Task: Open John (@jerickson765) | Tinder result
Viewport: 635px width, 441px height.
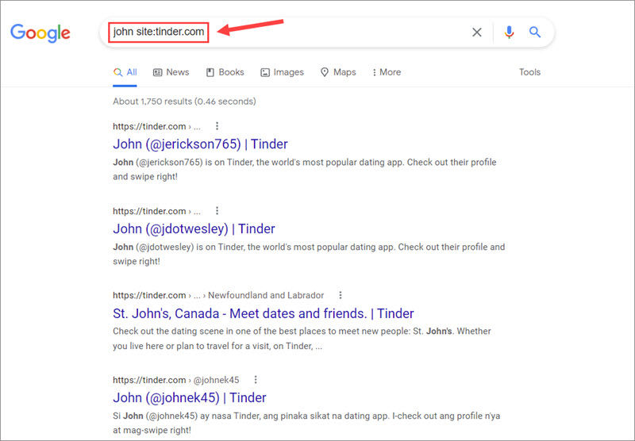Action: 200,144
